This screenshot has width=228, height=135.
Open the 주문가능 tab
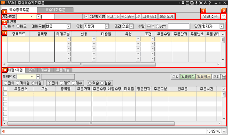[x=63, y=70]
